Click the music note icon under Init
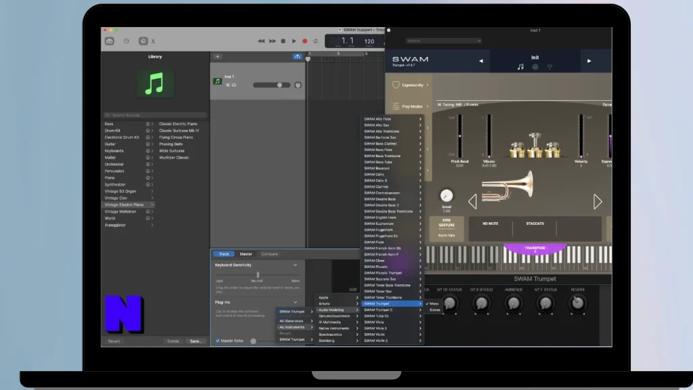This screenshot has height=390, width=693. coord(520,67)
